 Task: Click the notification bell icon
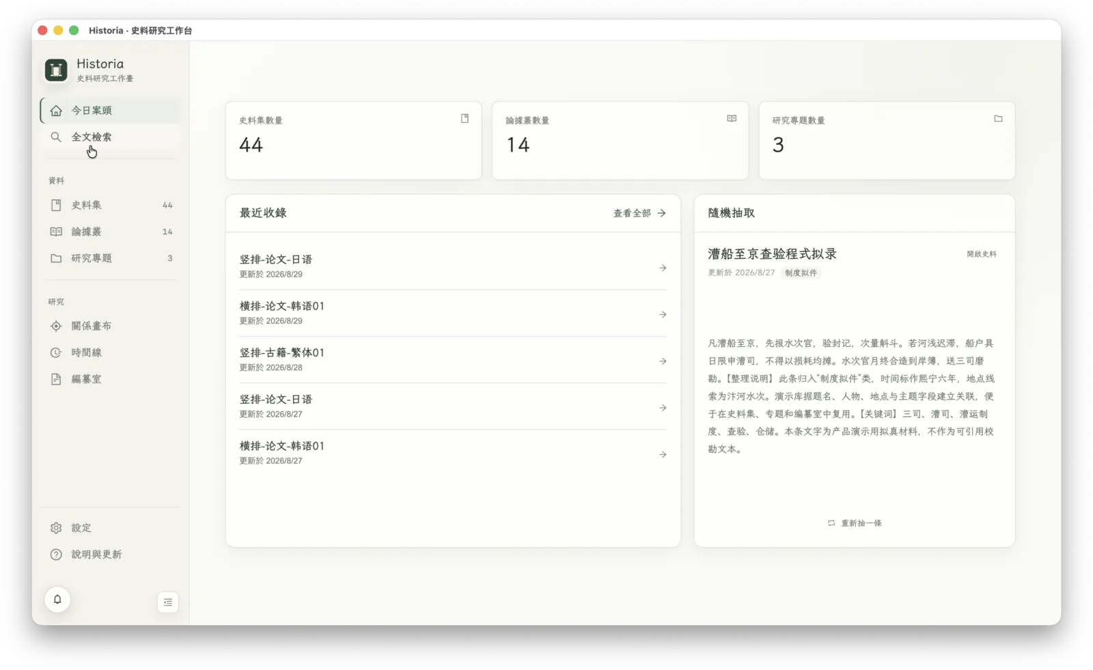coord(57,600)
